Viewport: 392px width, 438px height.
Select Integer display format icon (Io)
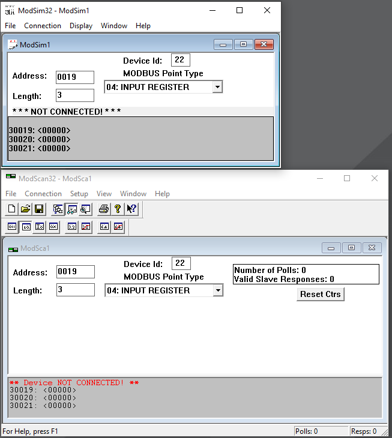[40, 227]
